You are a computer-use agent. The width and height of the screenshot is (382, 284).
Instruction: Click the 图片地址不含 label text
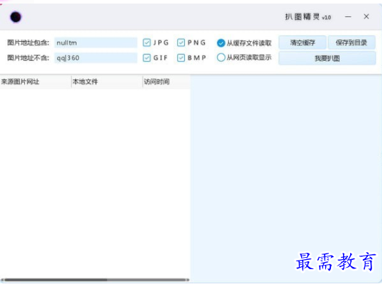click(28, 58)
